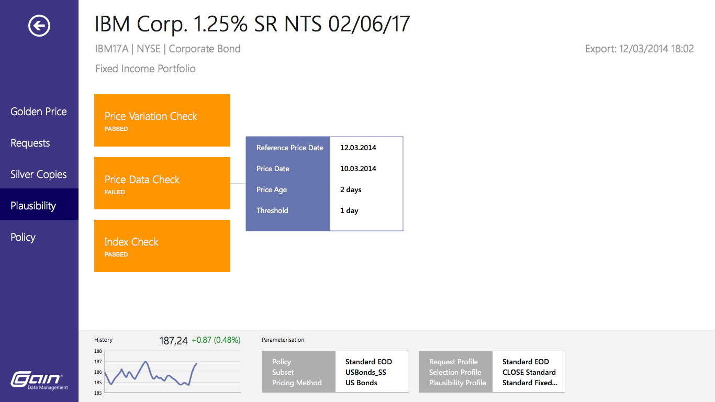Viewport: 715px width, 402px height.
Task: Click the Reference Price Date label
Action: [290, 148]
